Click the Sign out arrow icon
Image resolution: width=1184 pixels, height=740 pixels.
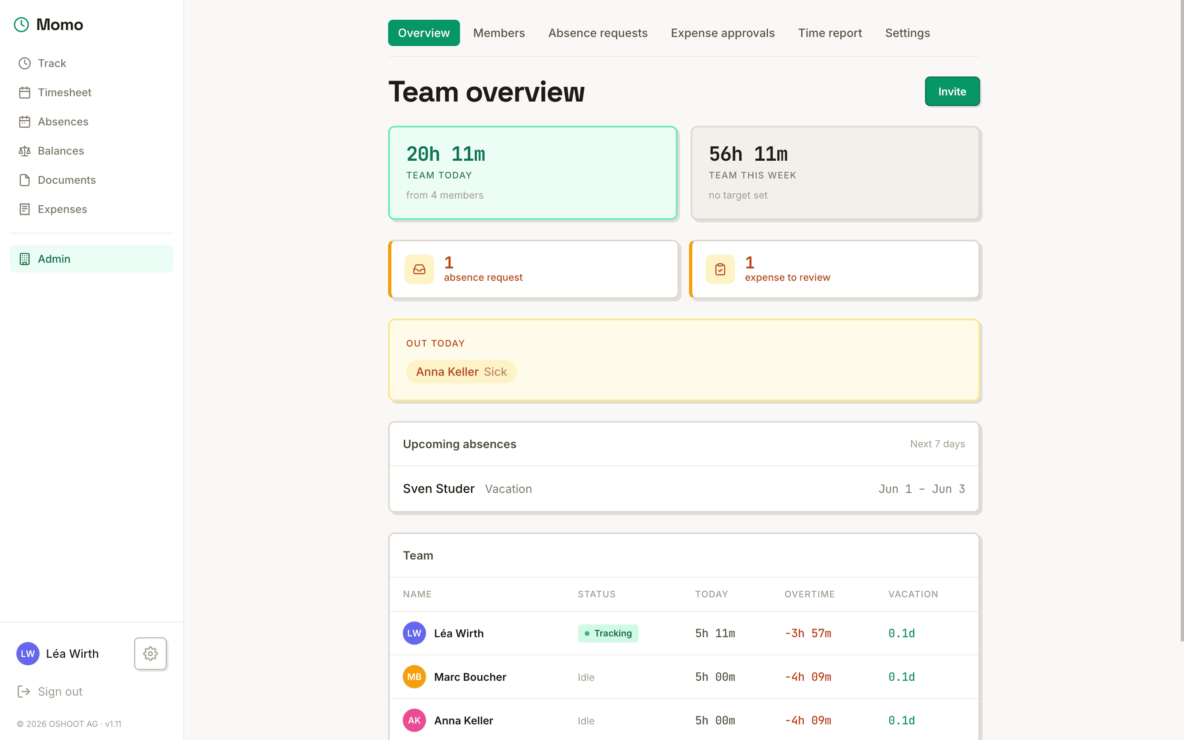click(x=24, y=691)
